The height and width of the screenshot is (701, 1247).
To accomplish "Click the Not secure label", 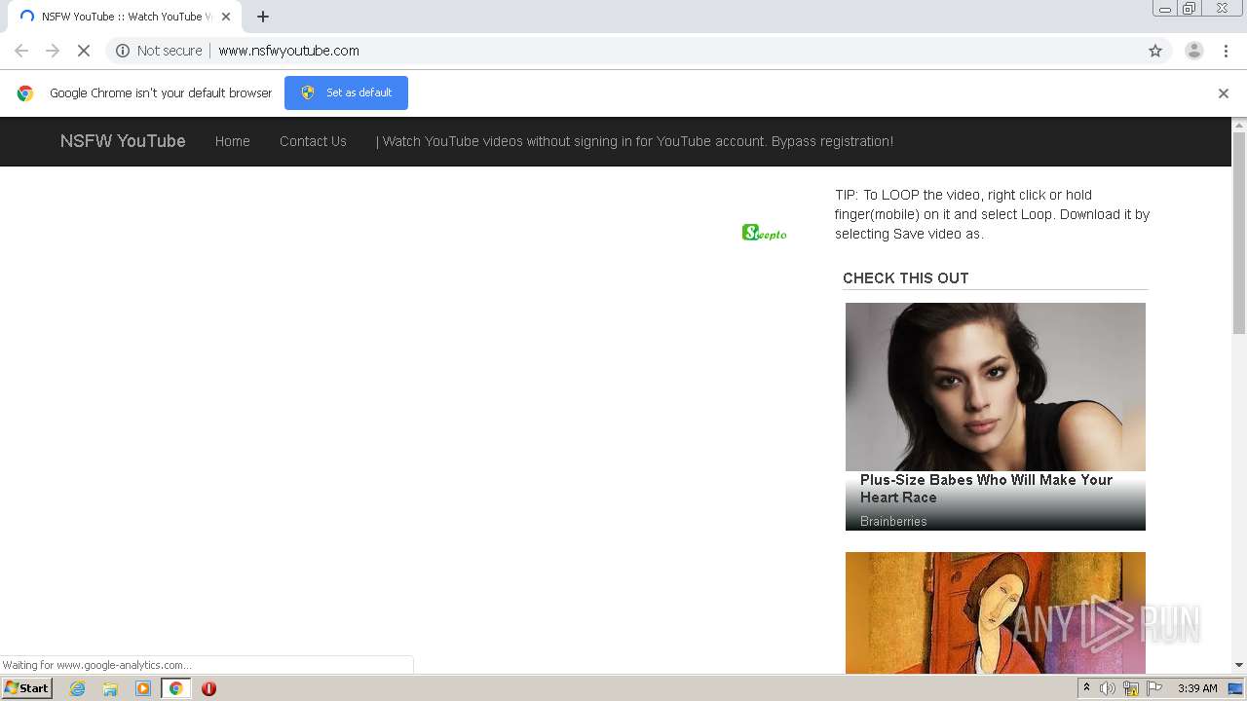I will [x=170, y=51].
